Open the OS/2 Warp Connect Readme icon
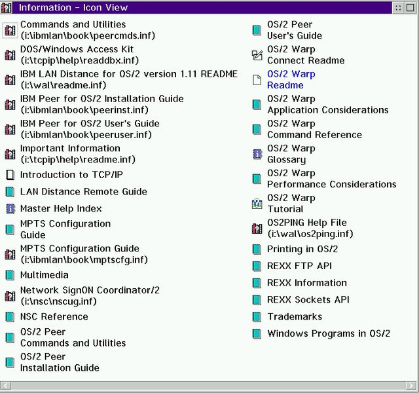This screenshot has height=393, width=419. 257,55
